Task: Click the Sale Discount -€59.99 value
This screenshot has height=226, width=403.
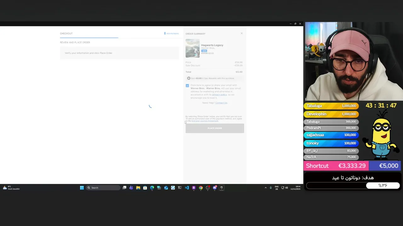Action: tap(238, 65)
